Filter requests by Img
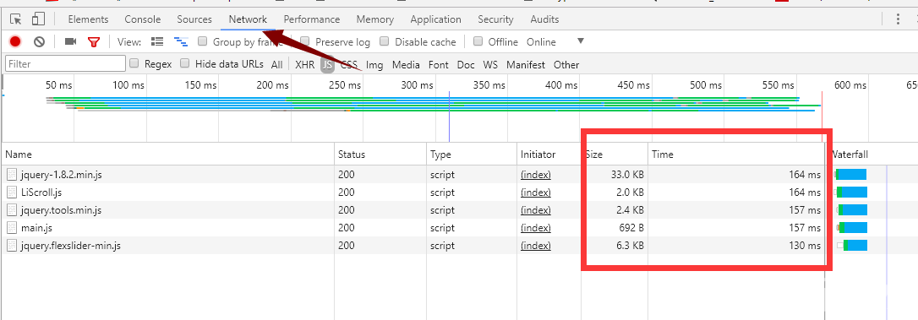The image size is (918, 320). pos(374,64)
